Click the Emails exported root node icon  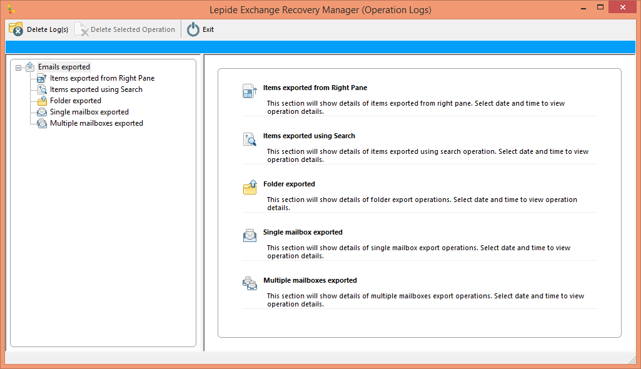coord(30,67)
